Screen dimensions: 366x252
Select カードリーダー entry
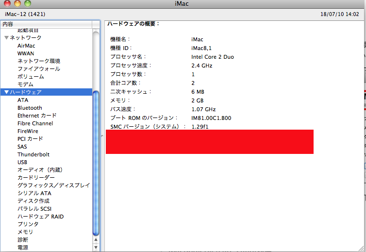coord(36,178)
